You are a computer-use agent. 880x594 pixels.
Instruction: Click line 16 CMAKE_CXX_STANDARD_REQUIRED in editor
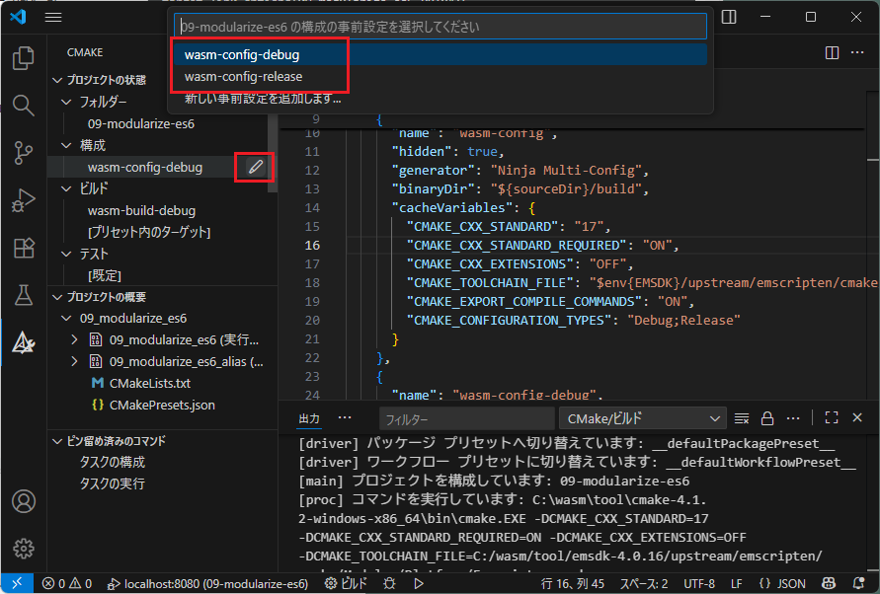(517, 246)
